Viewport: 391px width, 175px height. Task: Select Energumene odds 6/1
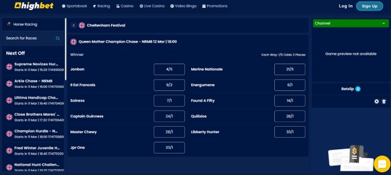[x=290, y=85]
